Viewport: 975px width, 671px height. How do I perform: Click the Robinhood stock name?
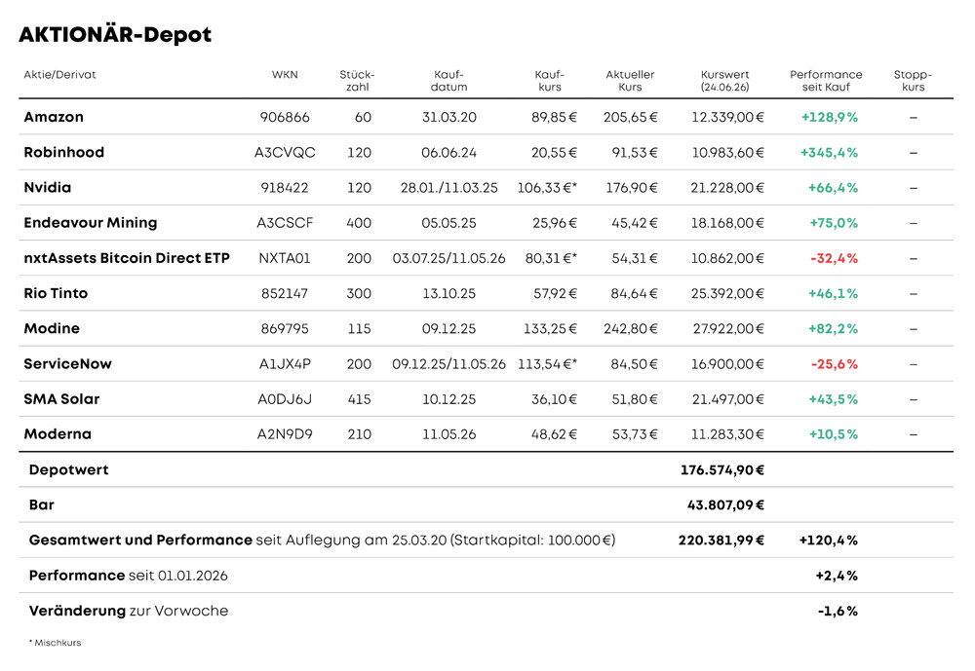pyautogui.click(x=64, y=152)
